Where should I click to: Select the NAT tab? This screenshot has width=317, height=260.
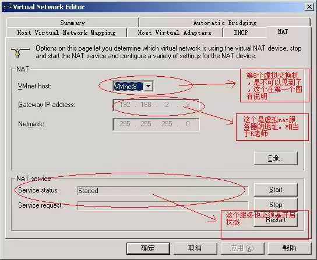tap(283, 31)
